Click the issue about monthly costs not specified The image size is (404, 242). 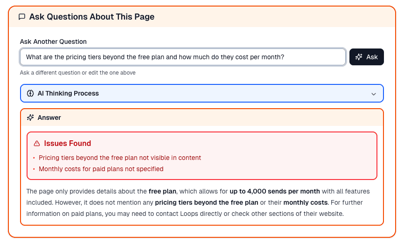[101, 169]
